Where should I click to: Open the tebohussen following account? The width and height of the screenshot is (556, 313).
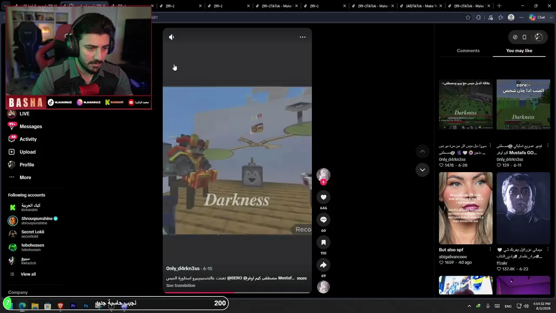26,247
